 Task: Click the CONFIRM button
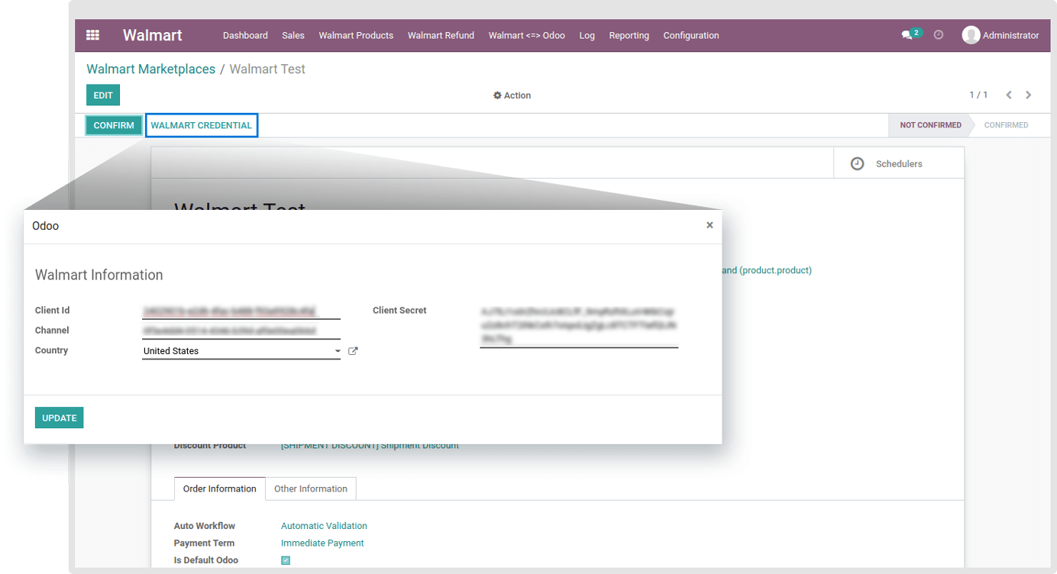point(114,125)
